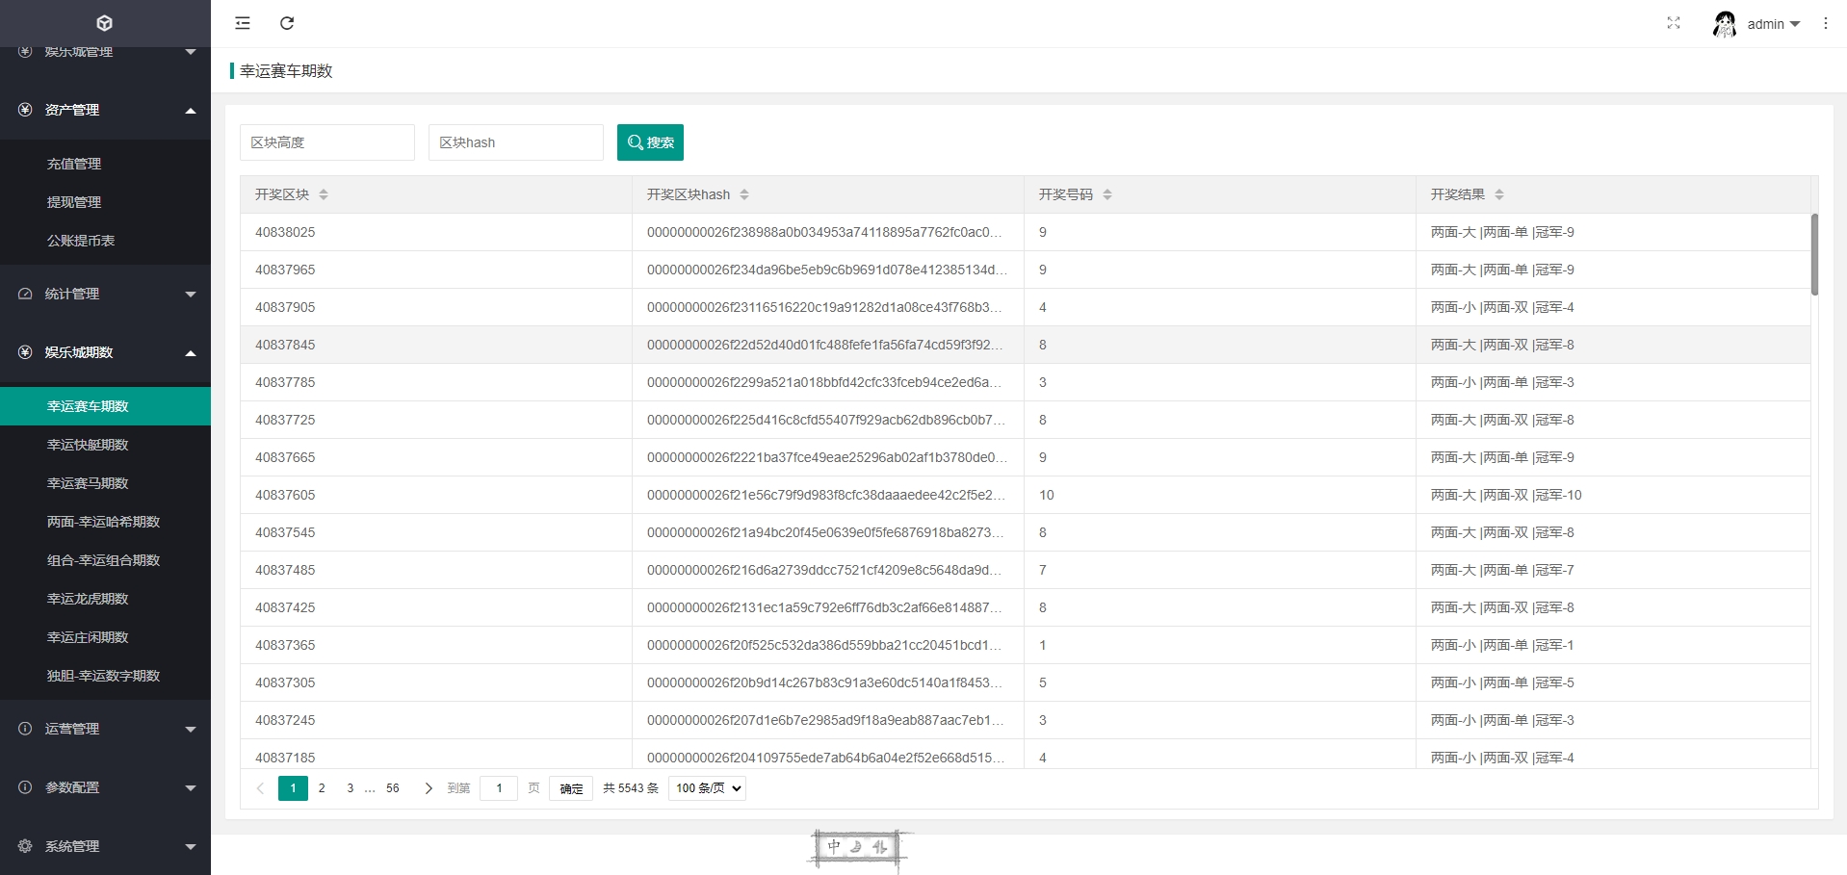Expand the 运营管理 sidebar section
Image resolution: width=1847 pixels, height=875 pixels.
pos(105,729)
